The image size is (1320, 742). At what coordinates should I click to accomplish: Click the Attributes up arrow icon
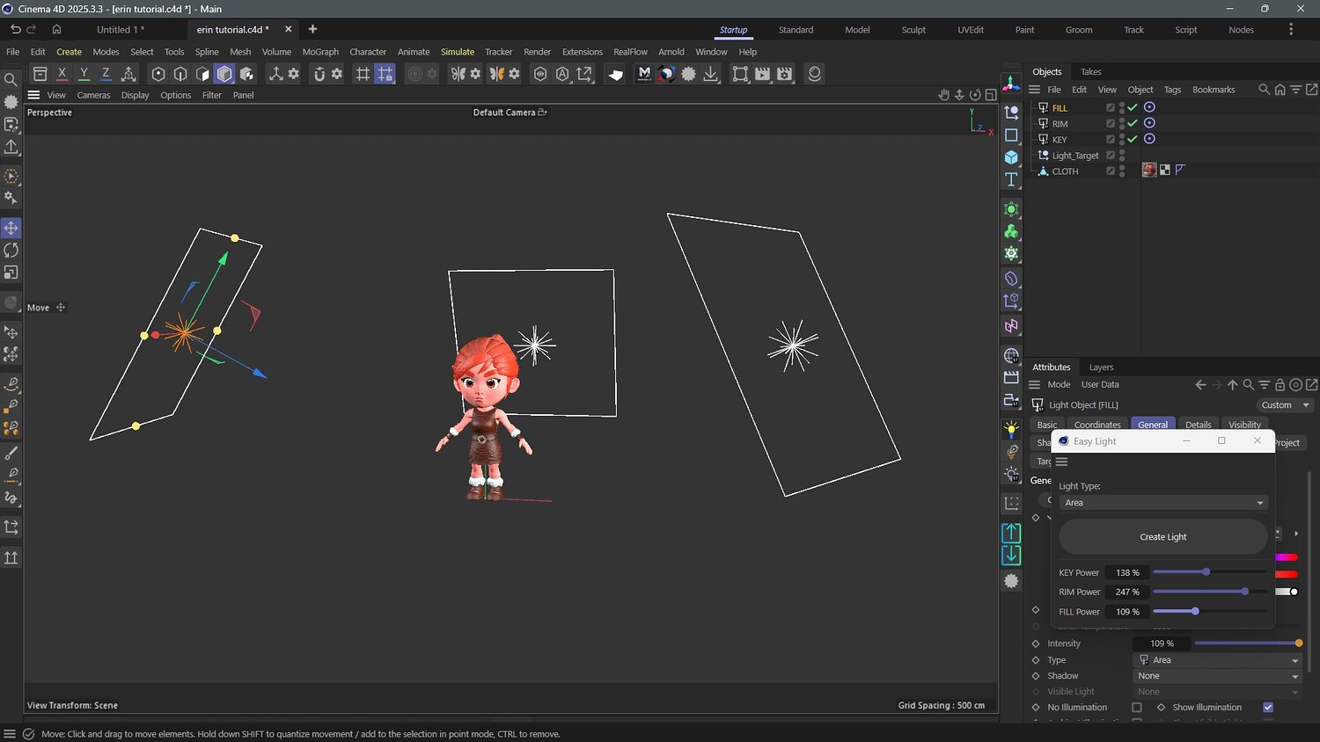click(1232, 385)
